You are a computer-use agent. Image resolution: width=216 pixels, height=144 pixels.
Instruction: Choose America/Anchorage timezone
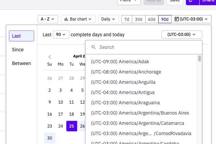tap(126, 72)
